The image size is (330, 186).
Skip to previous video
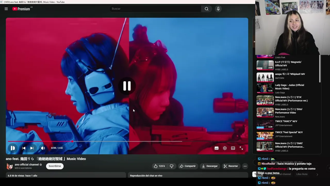tap(23, 148)
